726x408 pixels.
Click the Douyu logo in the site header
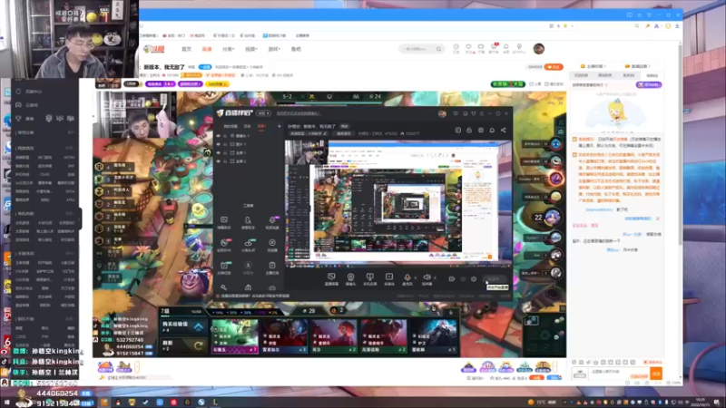(x=153, y=49)
